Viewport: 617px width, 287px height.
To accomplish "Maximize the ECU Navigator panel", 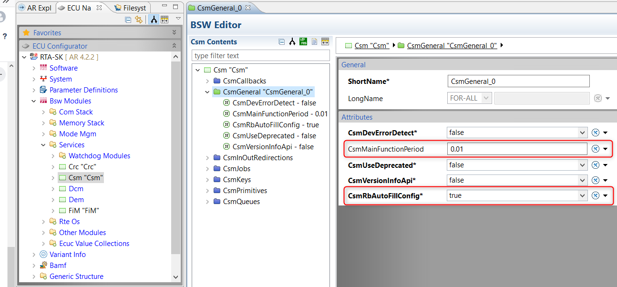I will coord(175,7).
